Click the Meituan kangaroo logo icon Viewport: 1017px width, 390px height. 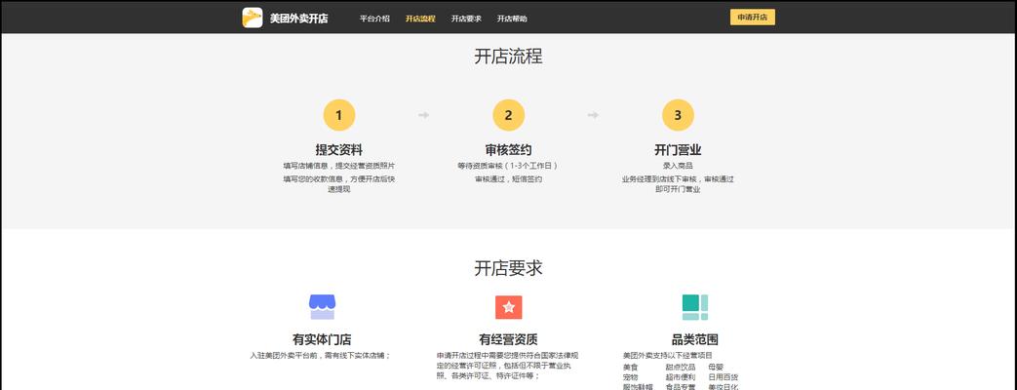point(253,18)
